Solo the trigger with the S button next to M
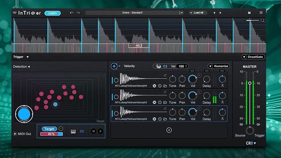The height and width of the screenshot is (158, 281). (100, 131)
